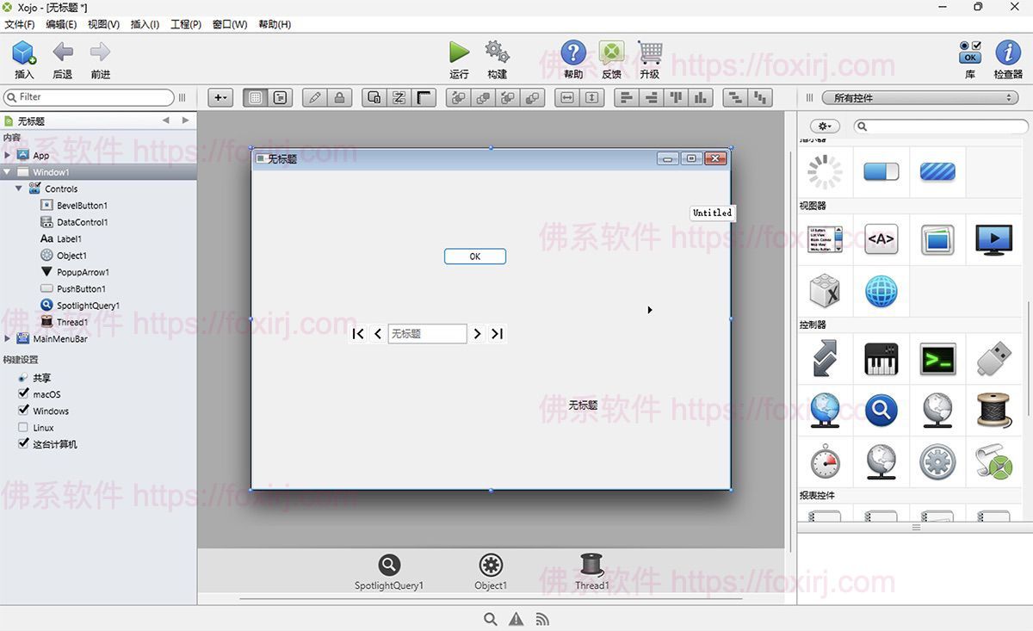The width and height of the screenshot is (1033, 631).
Task: Toggle the 这台计算机 build setting
Action: pos(24,444)
